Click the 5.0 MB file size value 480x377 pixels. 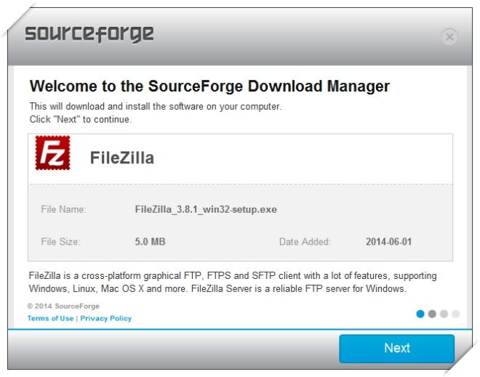(150, 242)
